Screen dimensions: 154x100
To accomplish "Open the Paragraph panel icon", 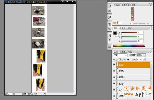I will point(110,40).
